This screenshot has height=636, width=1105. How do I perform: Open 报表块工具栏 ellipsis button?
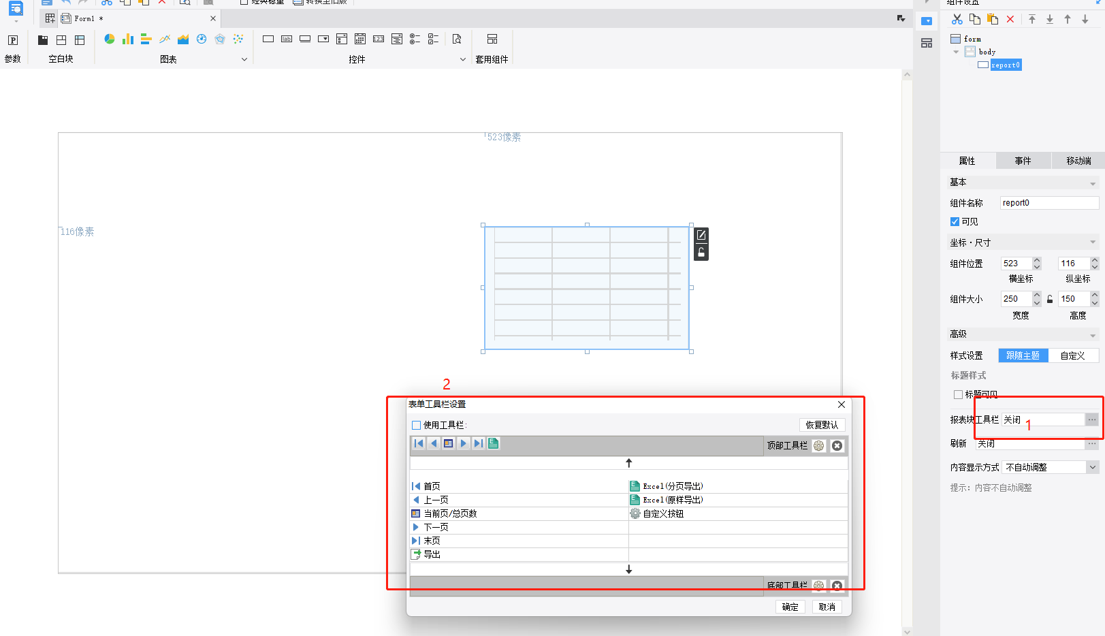(1092, 419)
